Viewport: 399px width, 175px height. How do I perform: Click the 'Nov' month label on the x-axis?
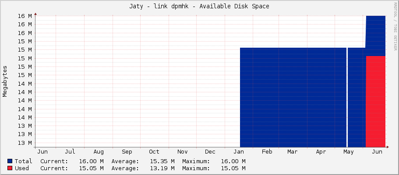[x=183, y=152]
